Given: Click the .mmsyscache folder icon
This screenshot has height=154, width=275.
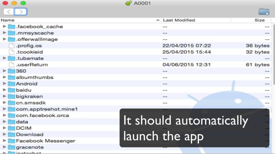Looking at the screenshot, I should (11, 33).
